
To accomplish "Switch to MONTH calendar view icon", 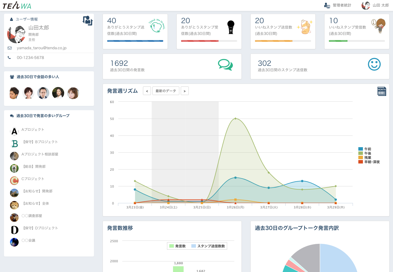I will pos(382,91).
